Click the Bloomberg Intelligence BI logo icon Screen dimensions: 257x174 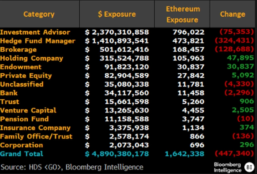point(249,167)
